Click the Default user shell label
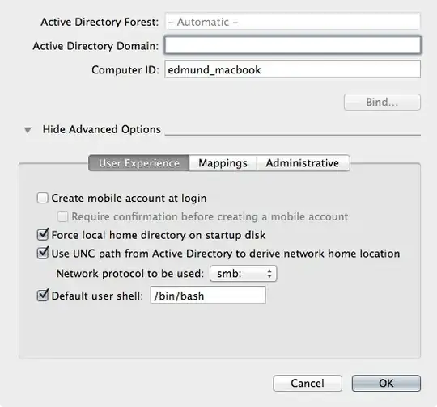Viewport: 437px width, 407px height. [x=97, y=296]
